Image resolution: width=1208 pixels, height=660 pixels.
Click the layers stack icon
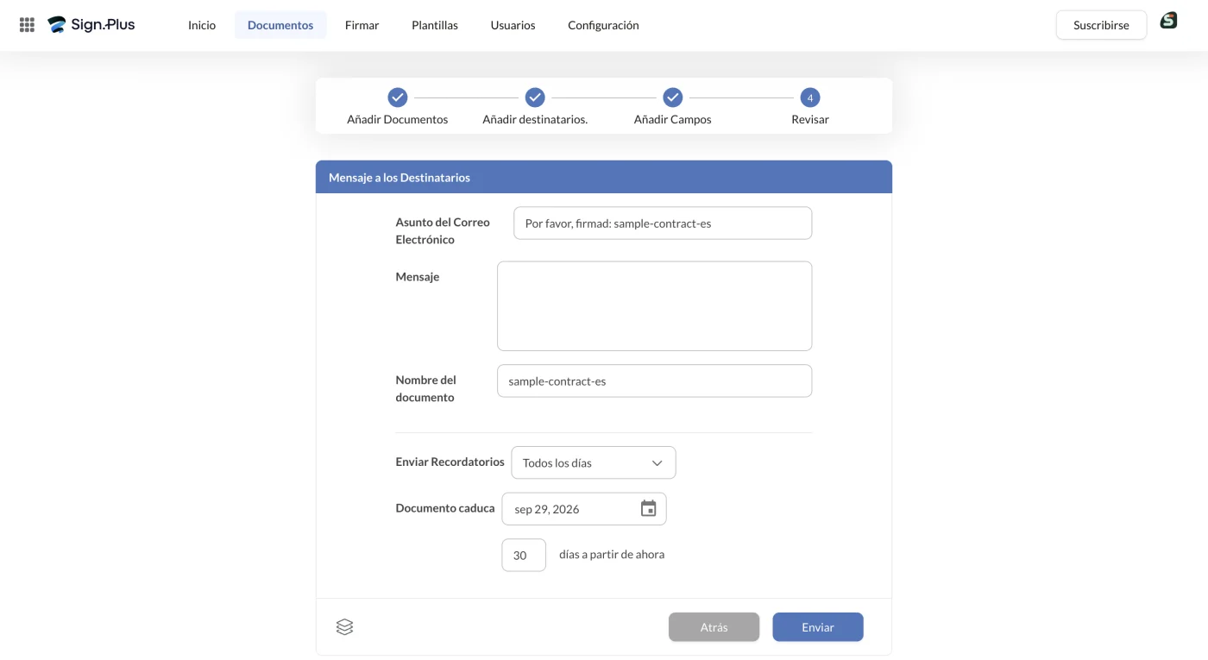coord(344,627)
